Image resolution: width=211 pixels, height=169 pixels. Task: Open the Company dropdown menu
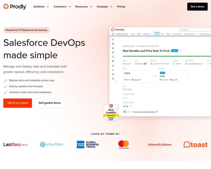click(104, 7)
